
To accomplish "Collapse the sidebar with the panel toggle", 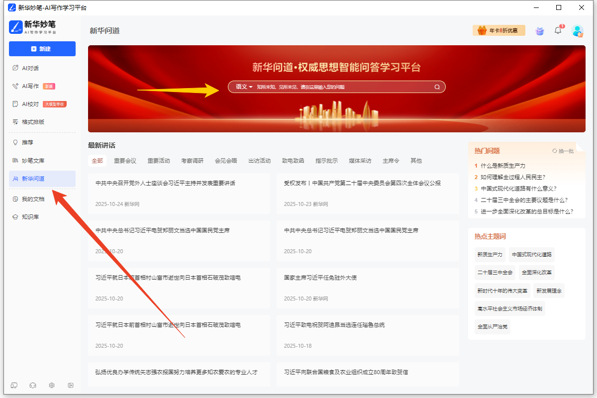I will 70,386.
